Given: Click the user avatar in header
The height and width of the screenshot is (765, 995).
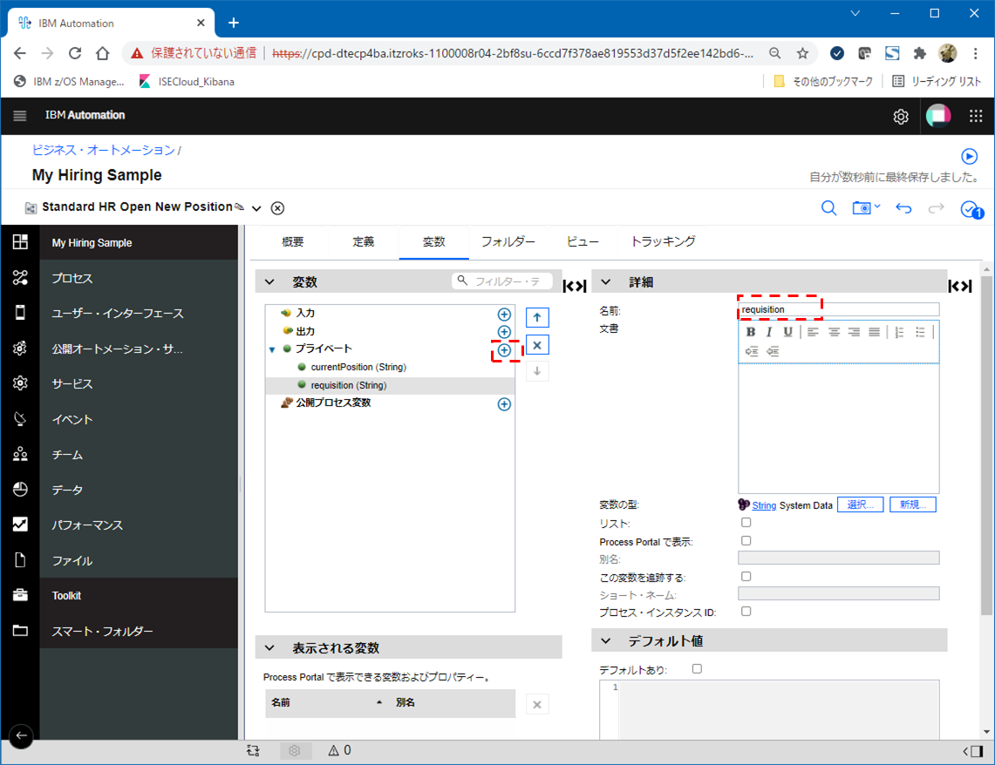Looking at the screenshot, I should pos(938,116).
